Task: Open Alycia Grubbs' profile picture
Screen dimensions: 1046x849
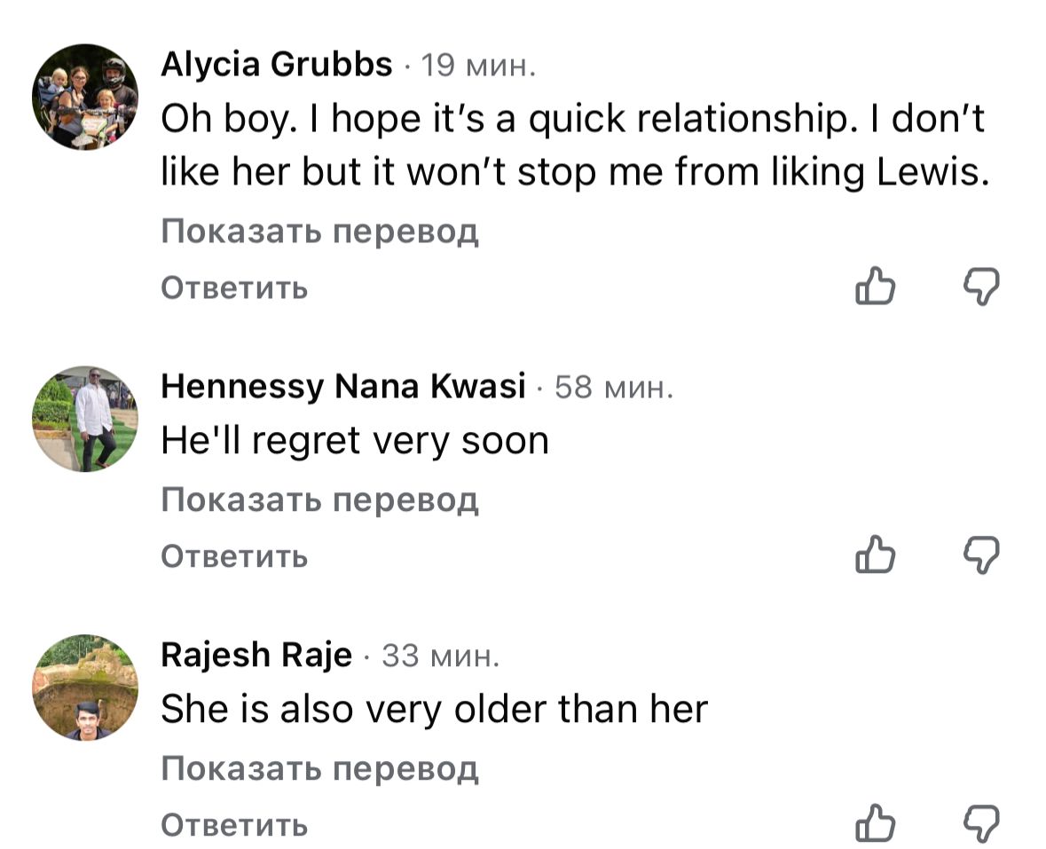Action: pos(85,98)
